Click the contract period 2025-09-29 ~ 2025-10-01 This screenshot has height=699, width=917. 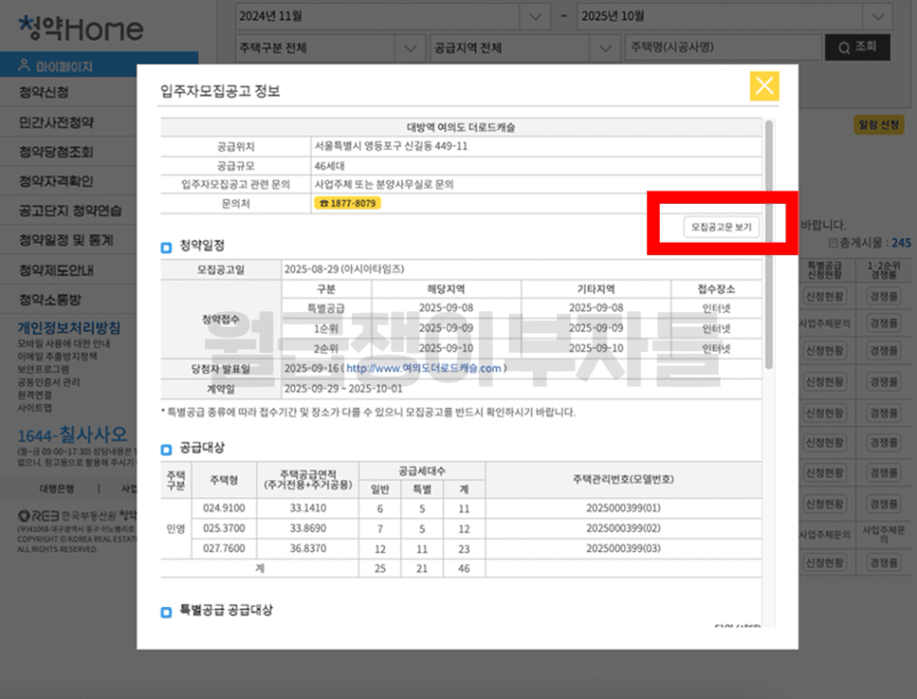pos(343,390)
